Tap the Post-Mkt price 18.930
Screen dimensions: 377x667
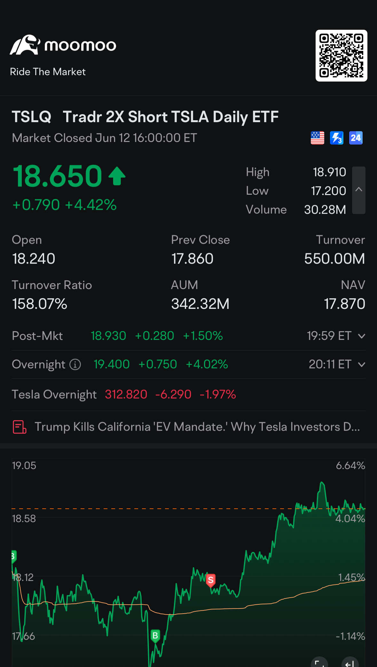[x=108, y=336]
